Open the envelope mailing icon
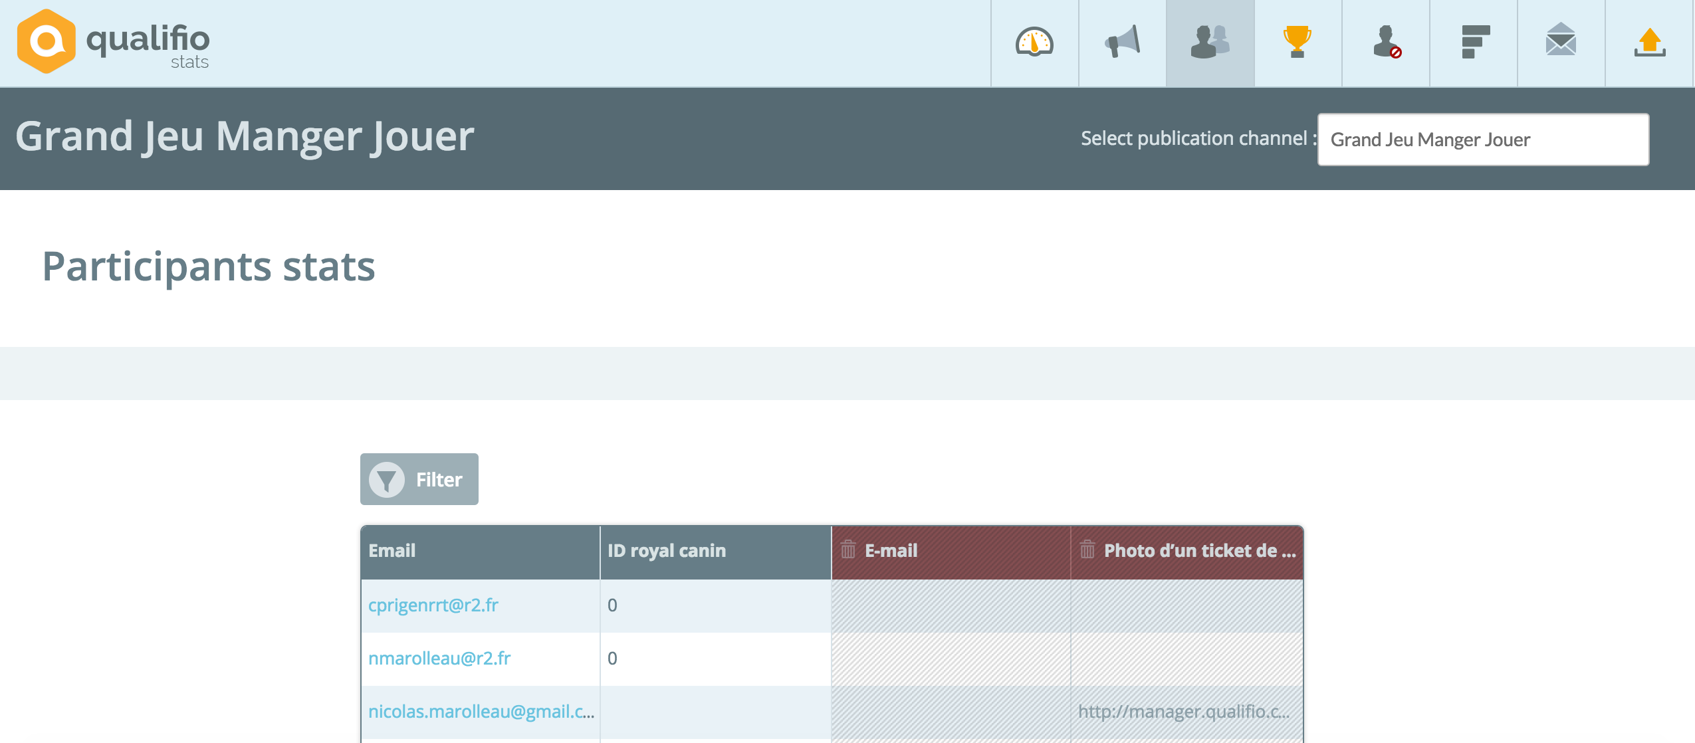The image size is (1695, 743). [x=1561, y=40]
